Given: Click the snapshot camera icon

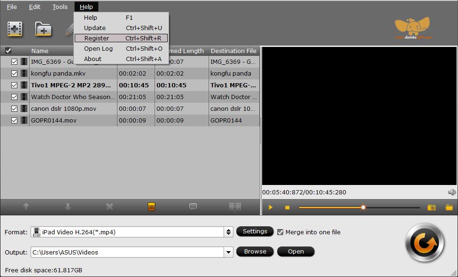Looking at the screenshot, I should click(x=431, y=207).
